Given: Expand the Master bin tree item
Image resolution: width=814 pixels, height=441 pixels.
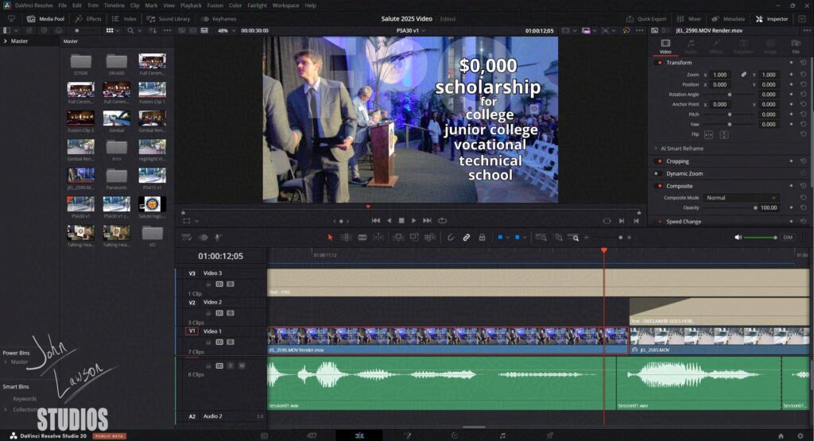Looking at the screenshot, I should pyautogui.click(x=6, y=41).
